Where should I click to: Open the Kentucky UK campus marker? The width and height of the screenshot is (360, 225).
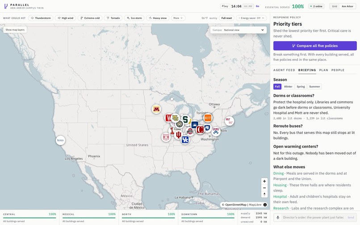[x=185, y=140]
